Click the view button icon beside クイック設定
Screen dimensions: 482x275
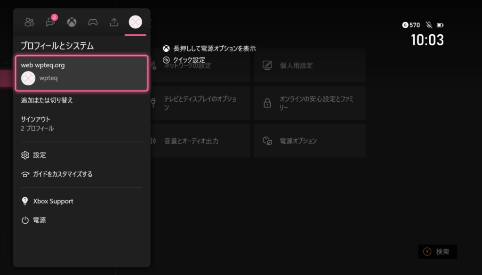[x=166, y=60]
